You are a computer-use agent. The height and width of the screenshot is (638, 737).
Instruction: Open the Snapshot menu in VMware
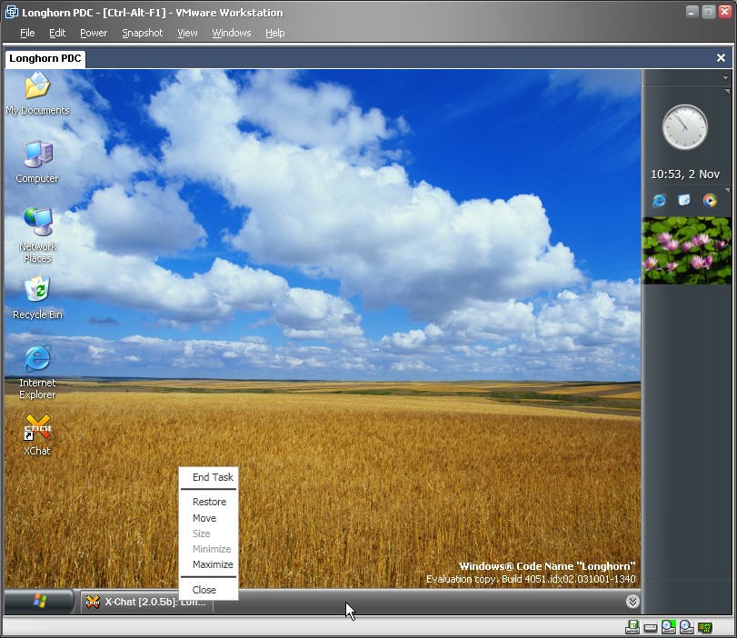click(x=142, y=33)
